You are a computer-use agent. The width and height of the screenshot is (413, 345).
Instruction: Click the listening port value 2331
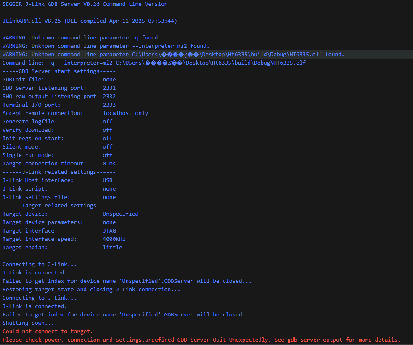pos(109,88)
